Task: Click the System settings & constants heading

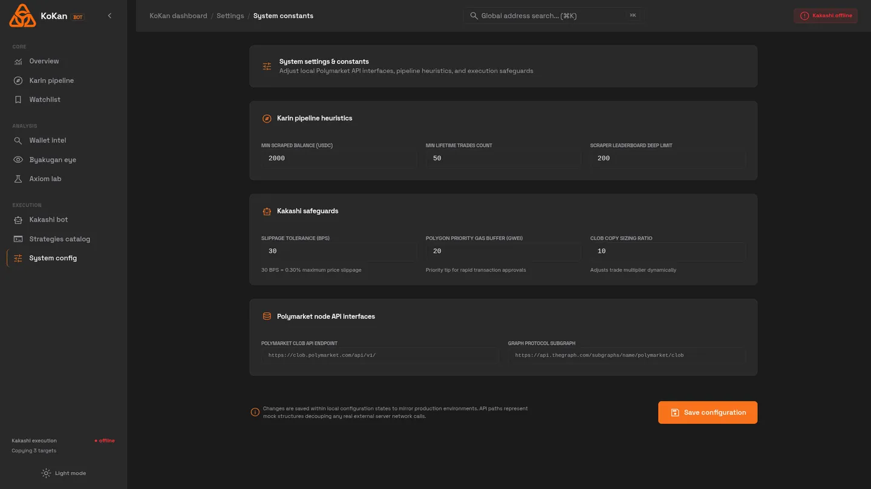Action: (324, 62)
